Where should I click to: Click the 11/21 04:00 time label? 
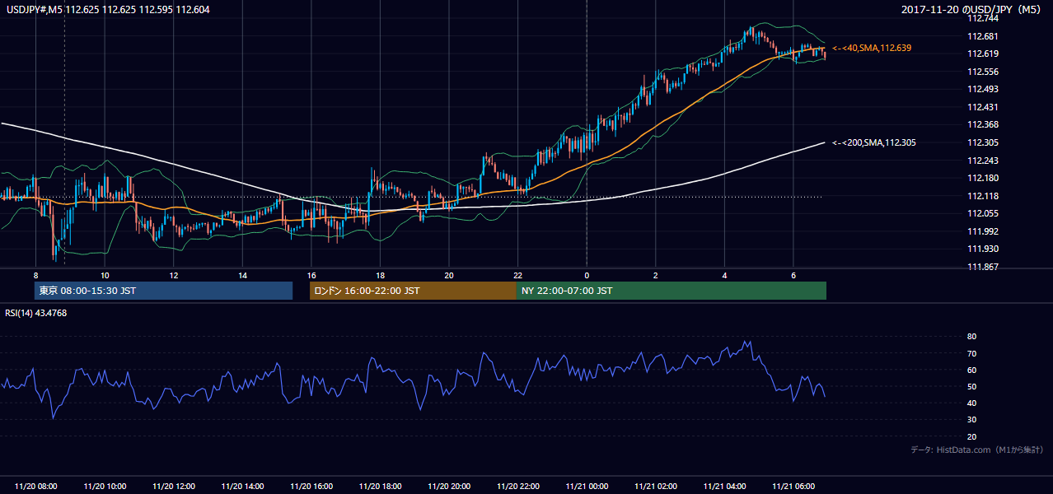click(x=724, y=487)
